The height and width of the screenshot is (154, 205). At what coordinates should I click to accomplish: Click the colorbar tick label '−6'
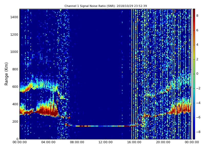coord(198,117)
